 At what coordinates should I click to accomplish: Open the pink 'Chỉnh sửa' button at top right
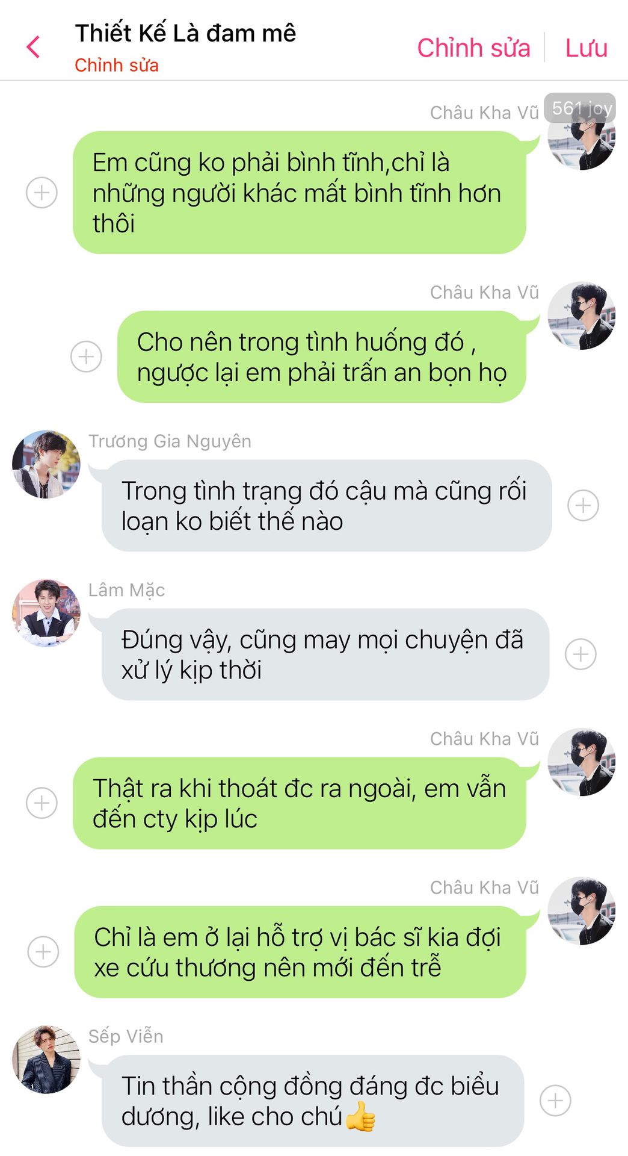pyautogui.click(x=473, y=48)
